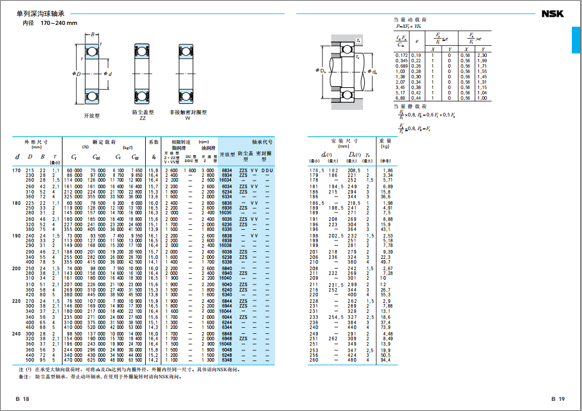Click the 重量 (kg) column header
582x411 pixels.
pyautogui.click(x=386, y=143)
